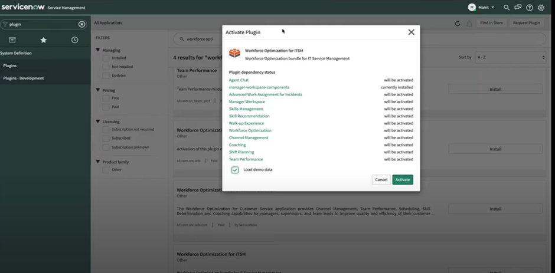This screenshot has width=555, height=273.
Task: Click the Request Plugin button
Action: click(x=526, y=23)
